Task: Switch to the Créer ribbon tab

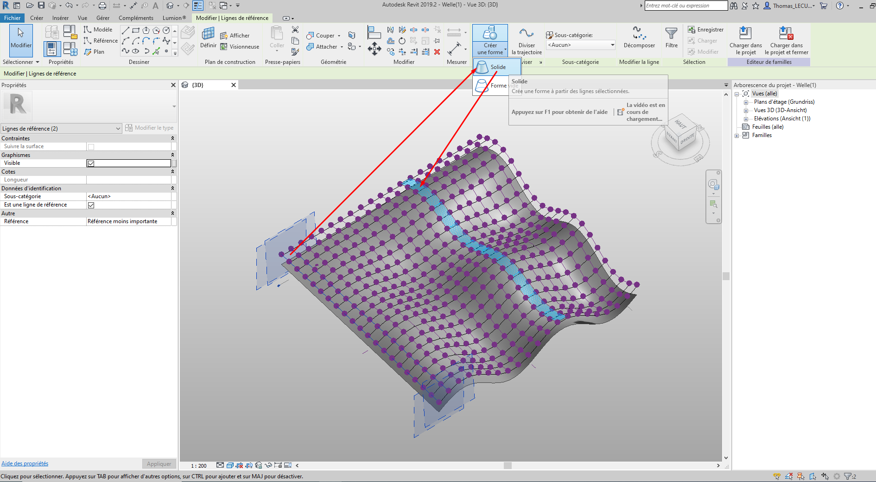Action: [x=37, y=18]
